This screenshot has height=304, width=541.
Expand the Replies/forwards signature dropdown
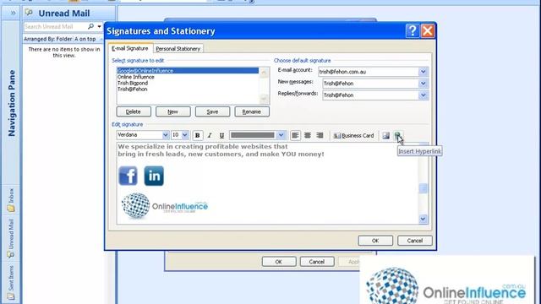point(423,95)
